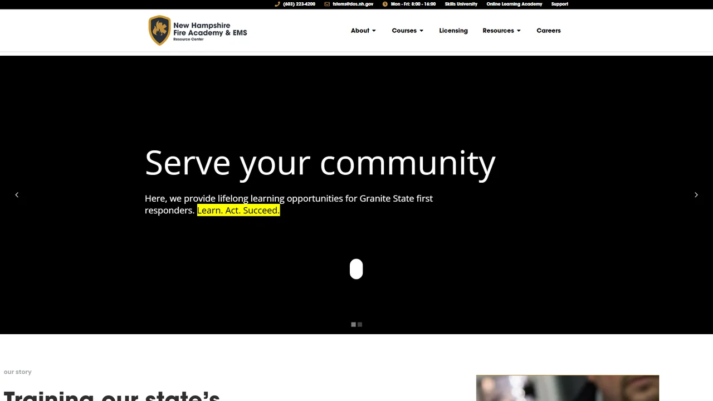Screen dimensions: 713x401
Task: Click the New Hampshire Fire Academy shield logo
Action: point(159,30)
